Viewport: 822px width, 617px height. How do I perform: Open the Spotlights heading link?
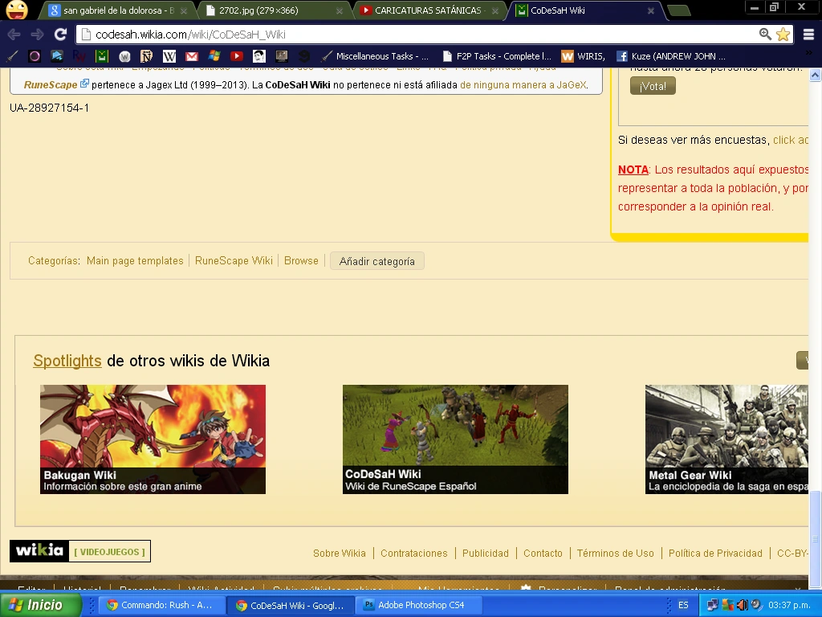[67, 361]
